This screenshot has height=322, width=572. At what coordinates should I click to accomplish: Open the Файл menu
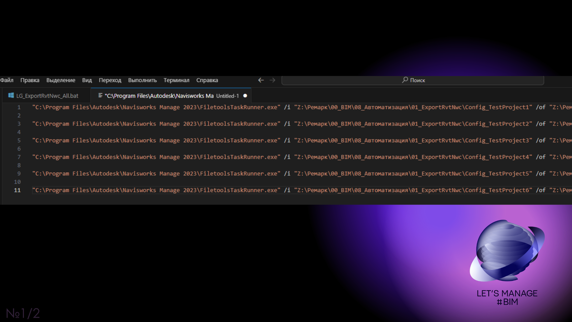[x=7, y=80]
